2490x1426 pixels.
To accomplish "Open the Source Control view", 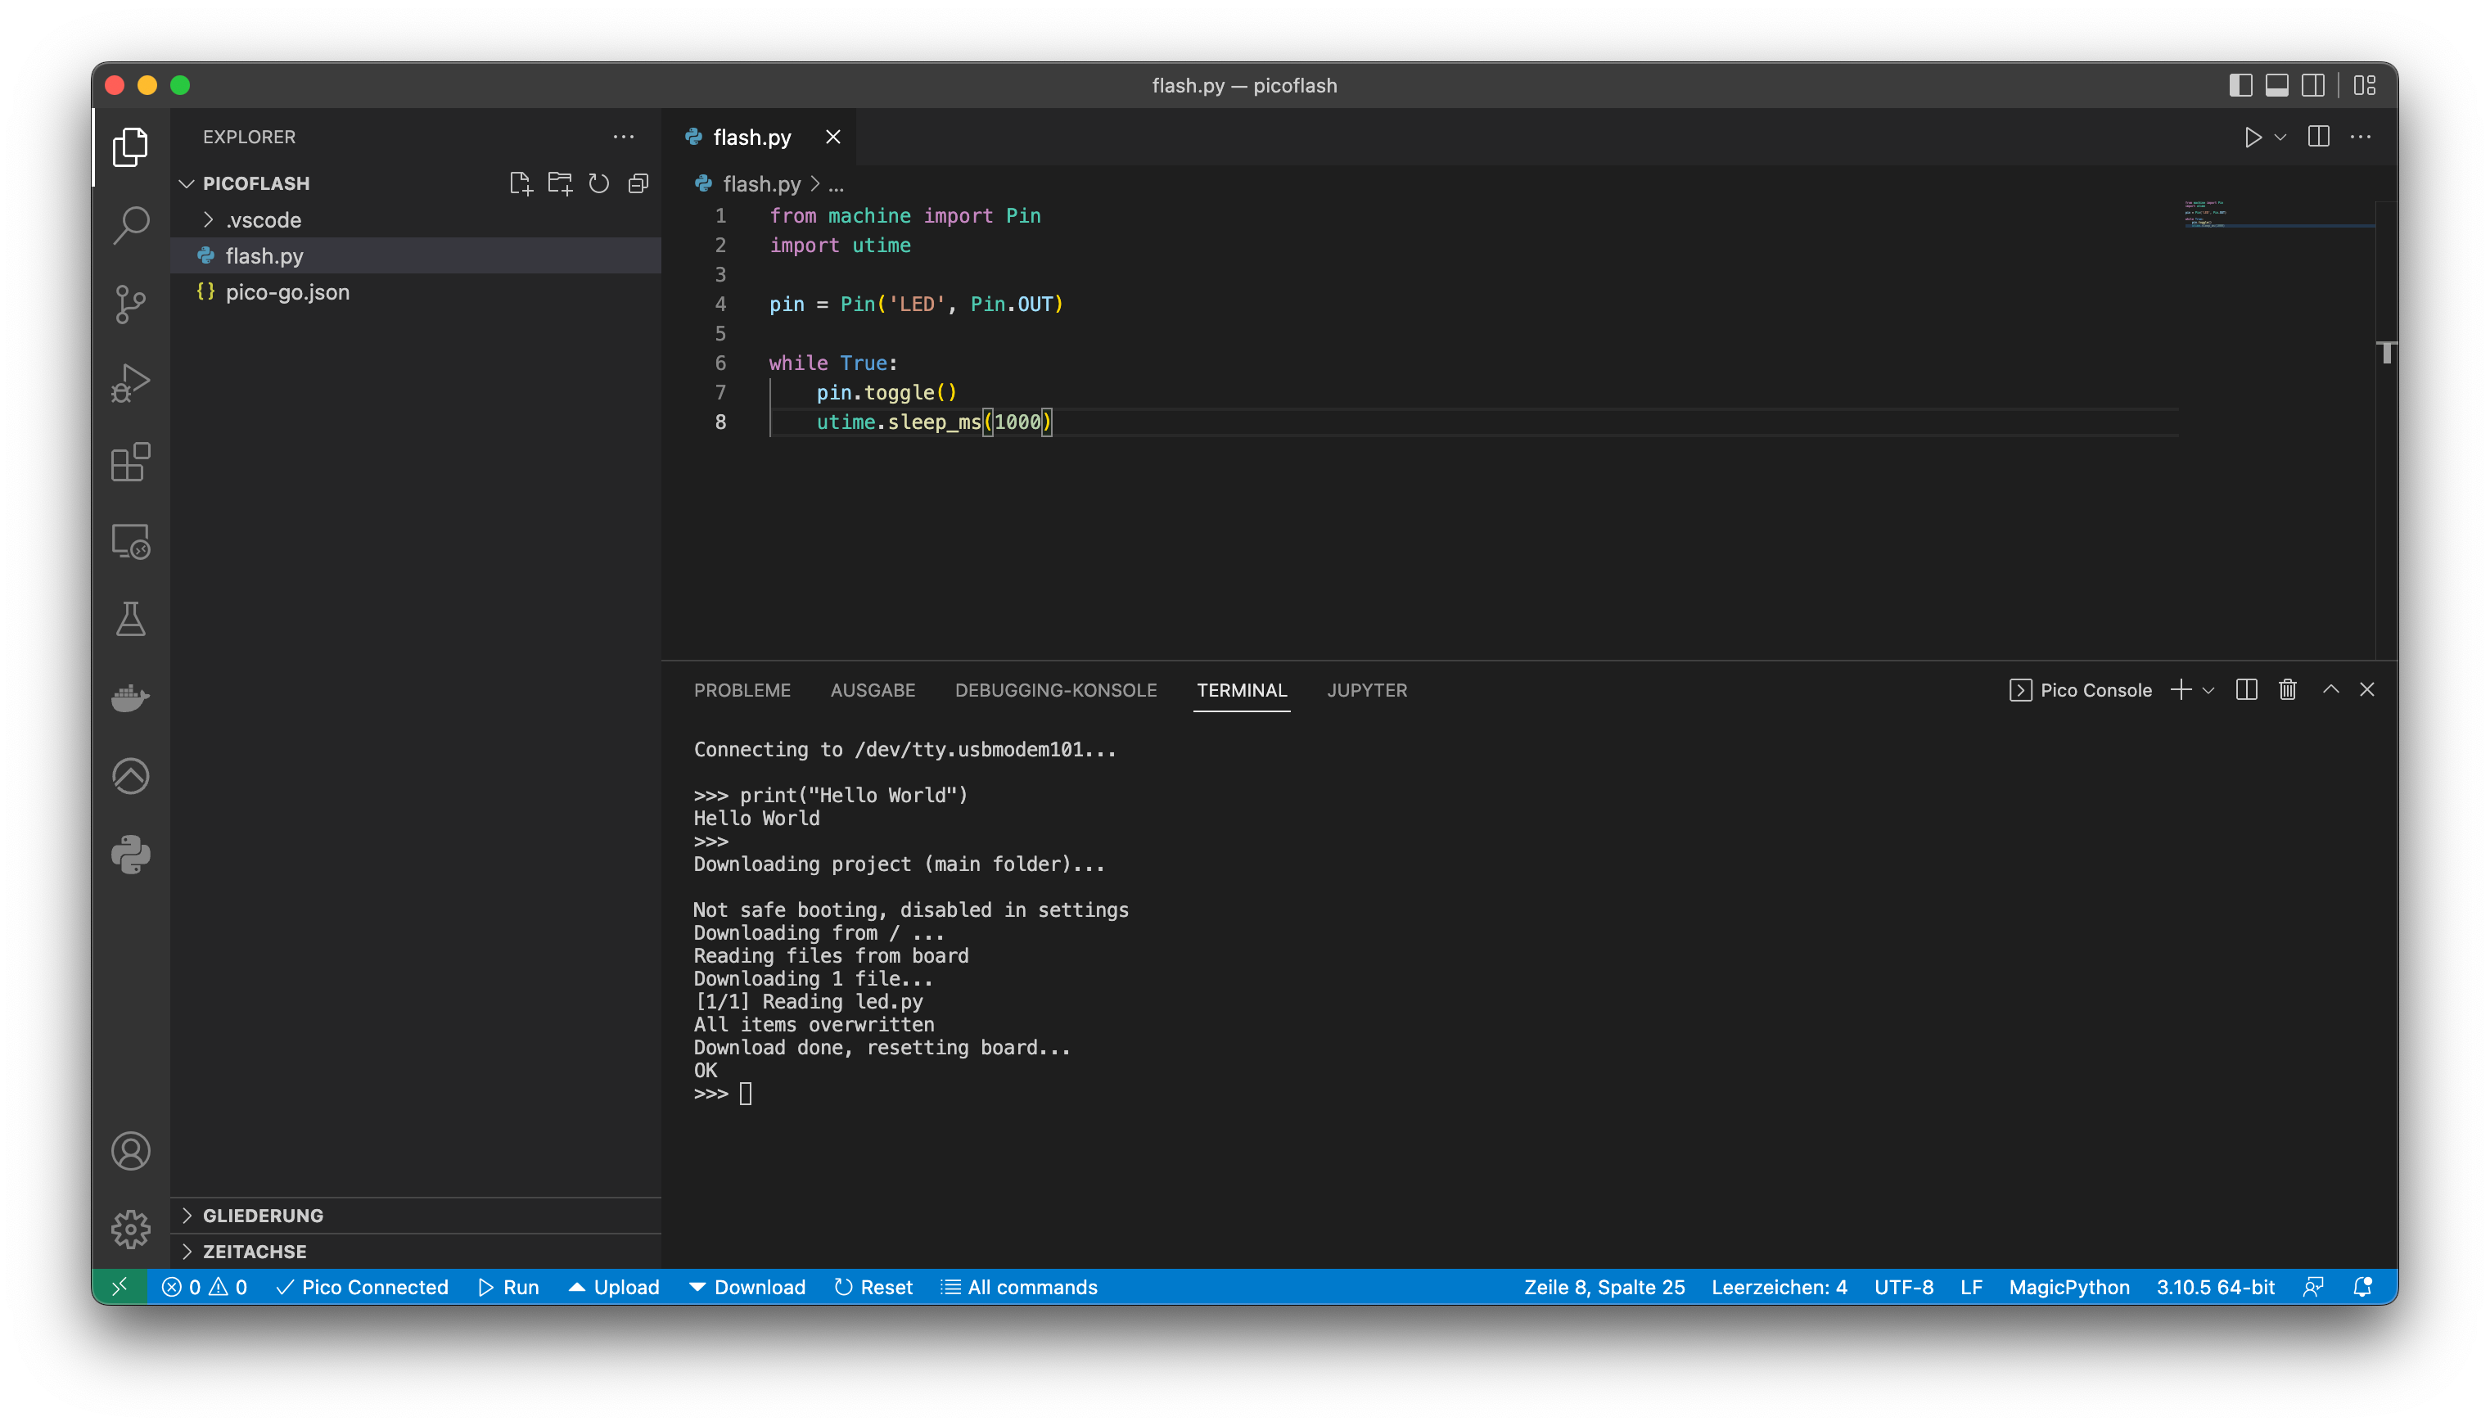I will click(130, 304).
